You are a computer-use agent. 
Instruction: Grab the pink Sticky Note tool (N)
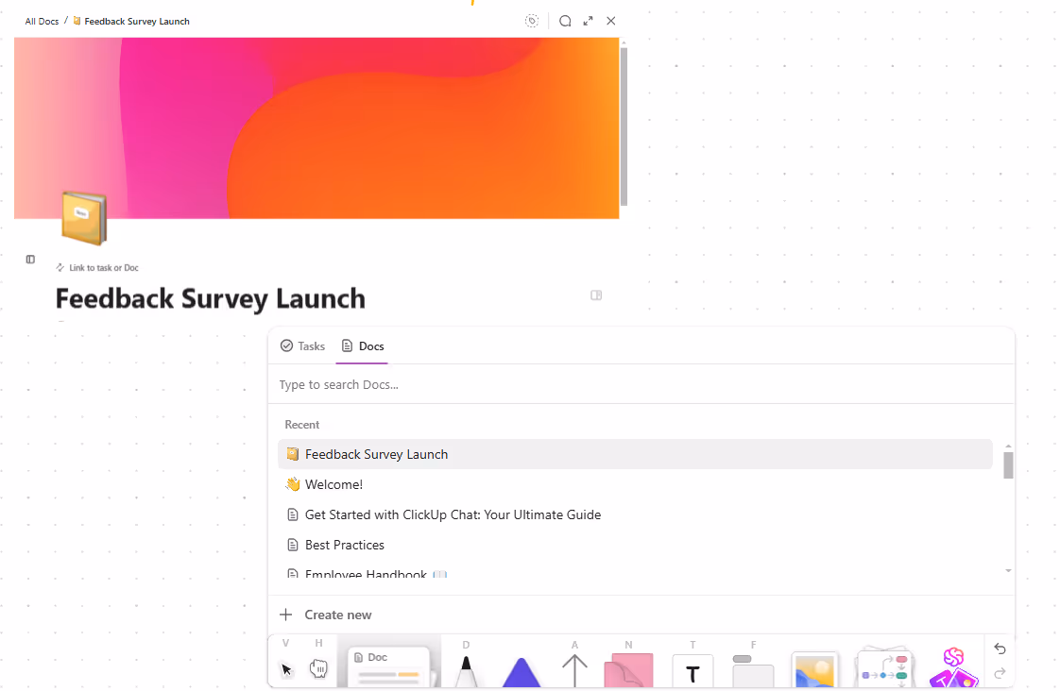click(x=628, y=672)
